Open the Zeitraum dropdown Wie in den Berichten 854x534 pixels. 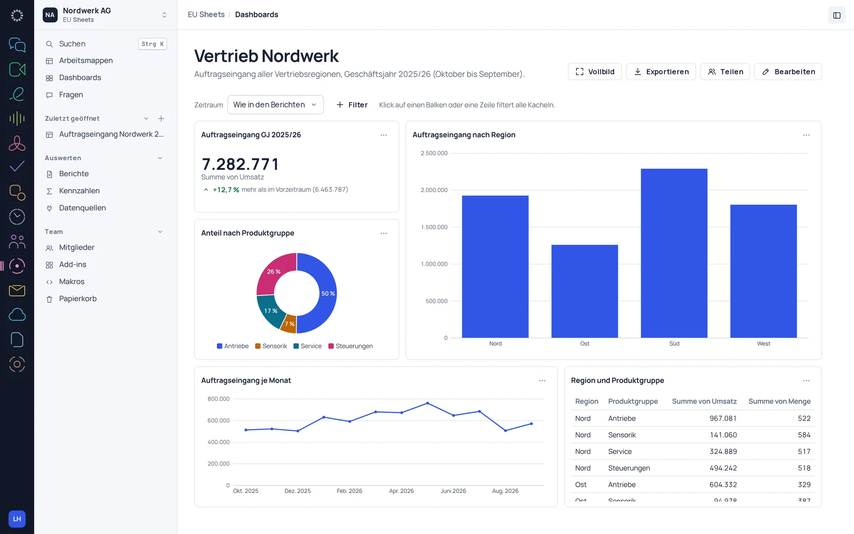(x=275, y=105)
